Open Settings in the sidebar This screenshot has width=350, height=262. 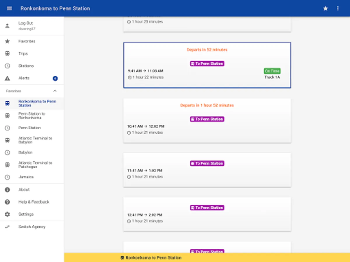pos(32,214)
